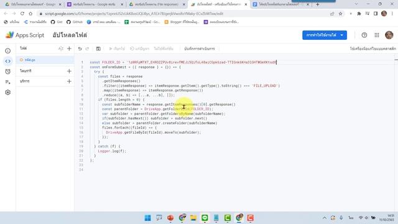The height and width of the screenshot is (224, 398).
Task: Undo the last edit in editor toolbar
Action: tap(80, 49)
